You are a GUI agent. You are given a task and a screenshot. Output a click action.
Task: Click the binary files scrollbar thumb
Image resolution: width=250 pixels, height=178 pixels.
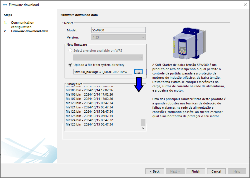pos(143,122)
